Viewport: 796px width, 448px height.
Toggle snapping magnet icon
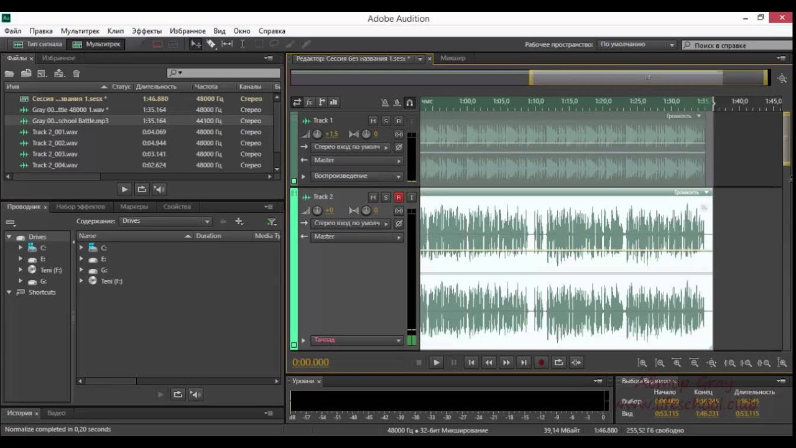[410, 103]
